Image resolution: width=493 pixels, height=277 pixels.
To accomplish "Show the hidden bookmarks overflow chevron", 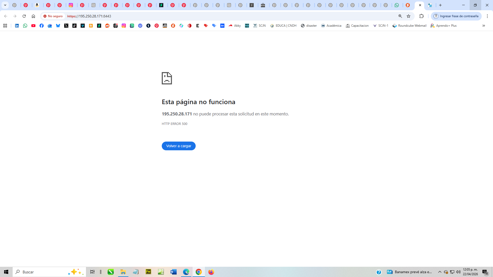I will click(483, 26).
